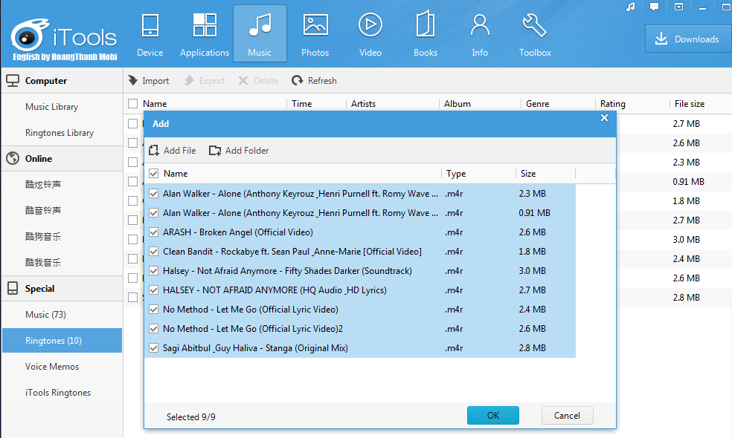732x438 pixels.
Task: Select Music Library in sidebar
Action: click(x=51, y=107)
